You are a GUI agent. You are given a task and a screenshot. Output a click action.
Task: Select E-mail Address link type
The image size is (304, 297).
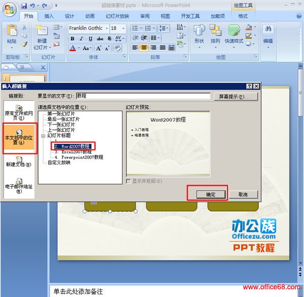19,186
